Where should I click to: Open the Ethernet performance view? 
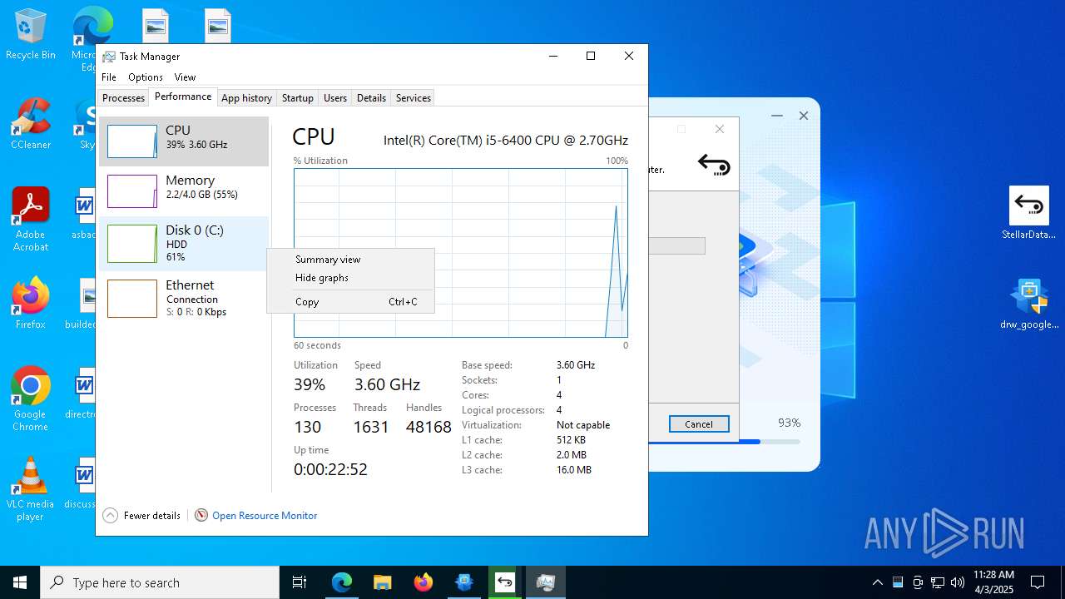[184, 298]
